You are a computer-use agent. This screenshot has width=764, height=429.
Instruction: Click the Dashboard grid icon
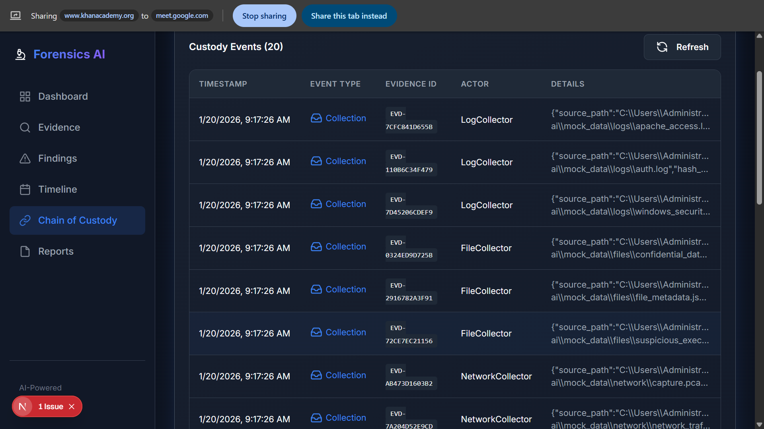click(x=25, y=97)
